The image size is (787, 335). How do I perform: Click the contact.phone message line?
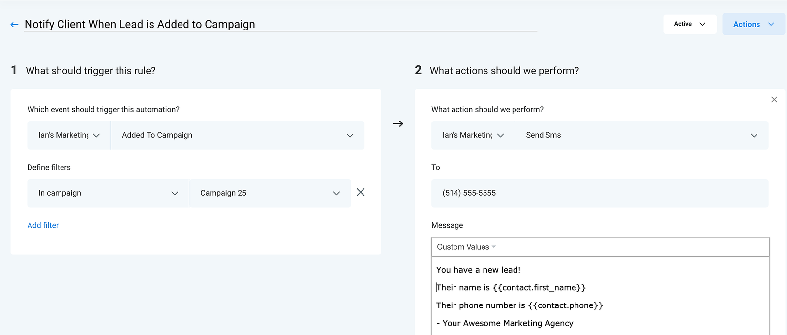[x=519, y=305]
